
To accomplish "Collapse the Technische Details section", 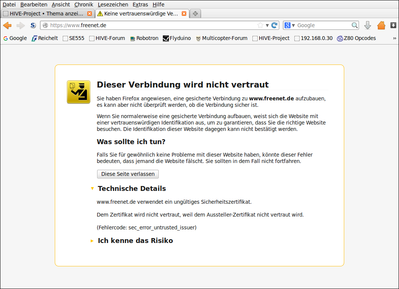I will (93, 188).
